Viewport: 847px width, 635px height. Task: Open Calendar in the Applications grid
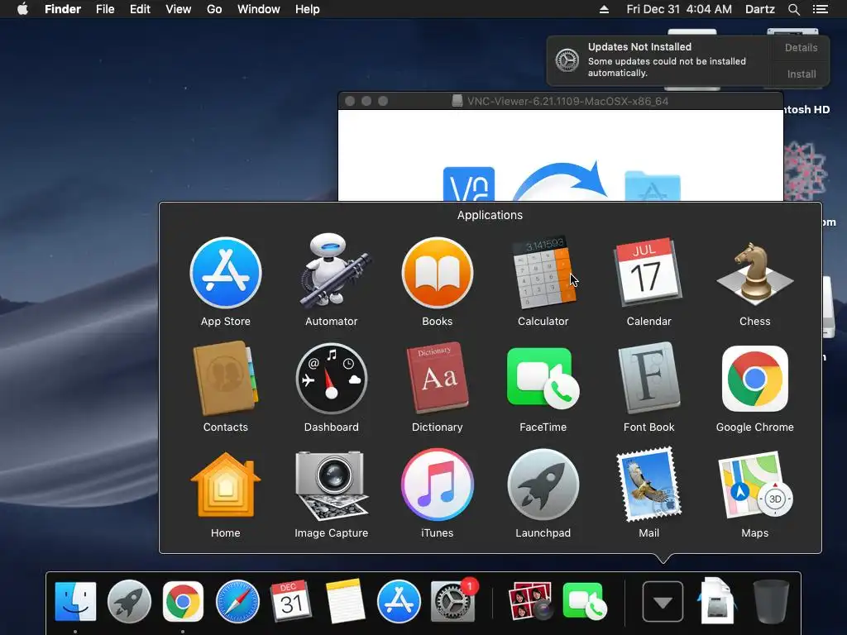coord(648,273)
